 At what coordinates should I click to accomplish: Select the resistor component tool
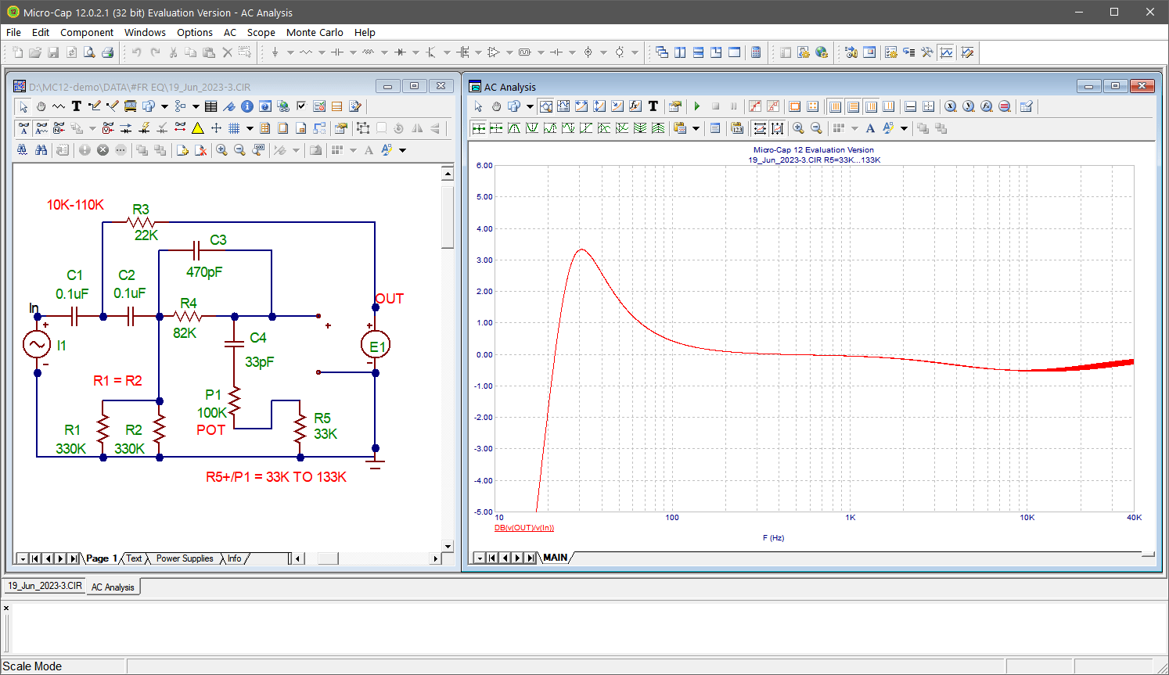point(306,52)
